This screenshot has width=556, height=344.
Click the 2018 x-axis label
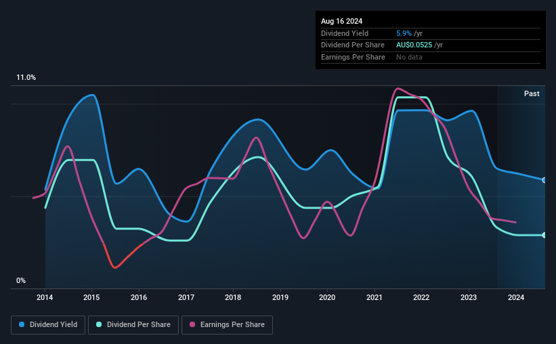(x=233, y=297)
